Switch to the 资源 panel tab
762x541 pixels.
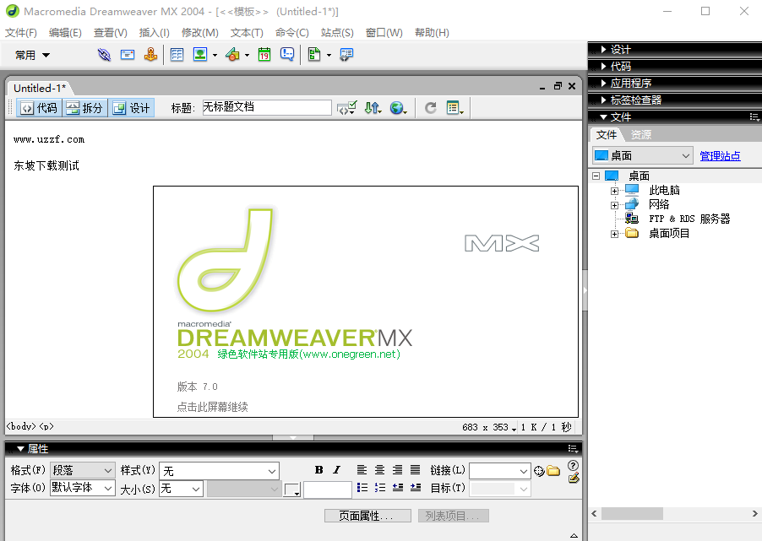click(640, 133)
